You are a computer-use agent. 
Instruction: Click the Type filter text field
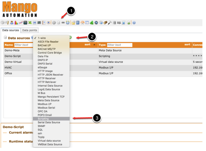click(120, 45)
